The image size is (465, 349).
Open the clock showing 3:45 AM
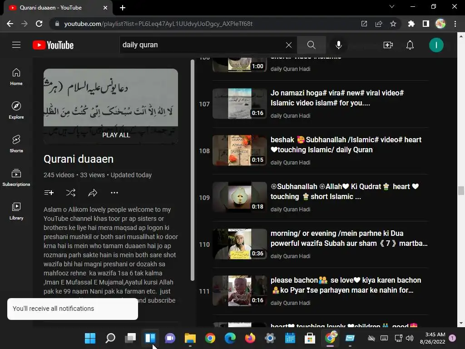(432, 338)
